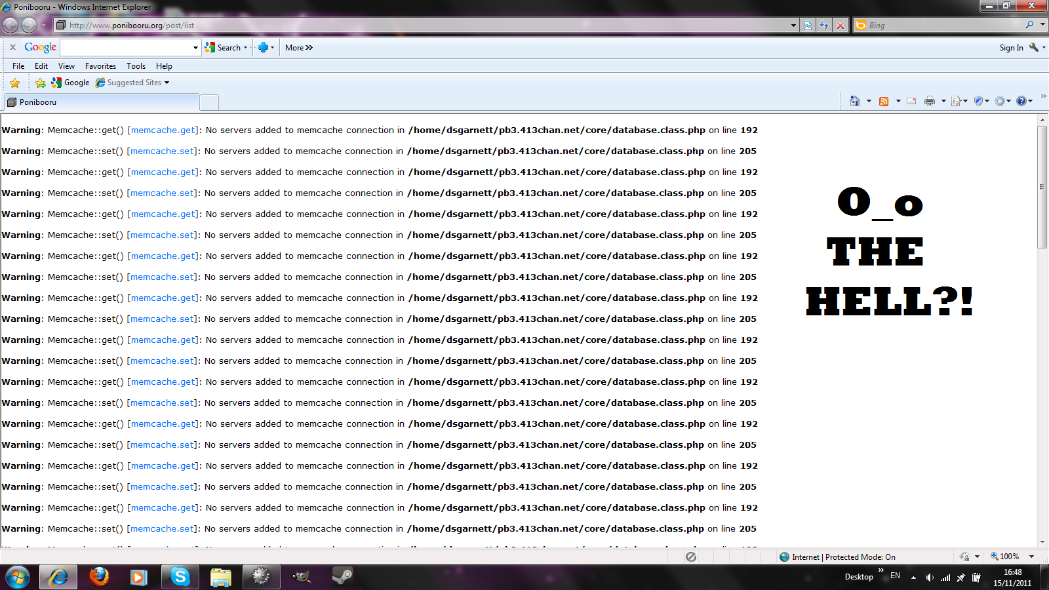This screenshot has width=1049, height=590.
Task: Select the Ponibooru tab
Action: 102,102
